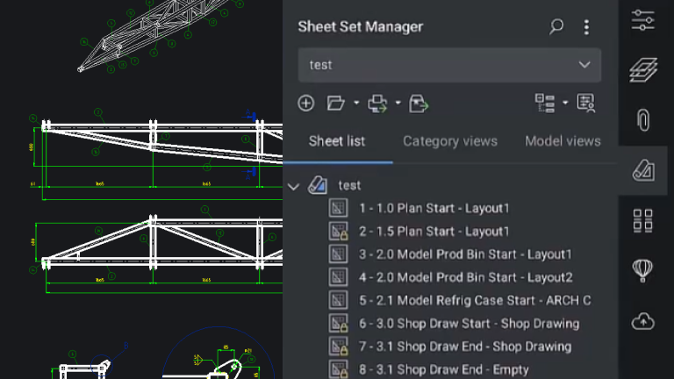Expand the open folder dropdown arrow
674x379 pixels.
tap(356, 104)
